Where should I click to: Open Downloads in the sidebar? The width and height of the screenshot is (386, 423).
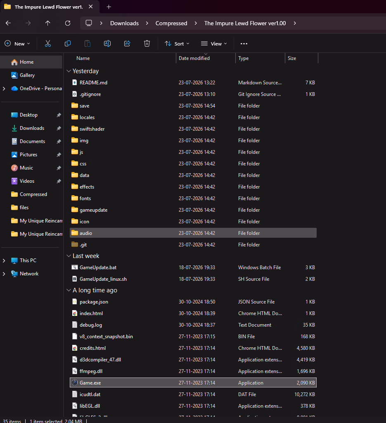(31, 128)
